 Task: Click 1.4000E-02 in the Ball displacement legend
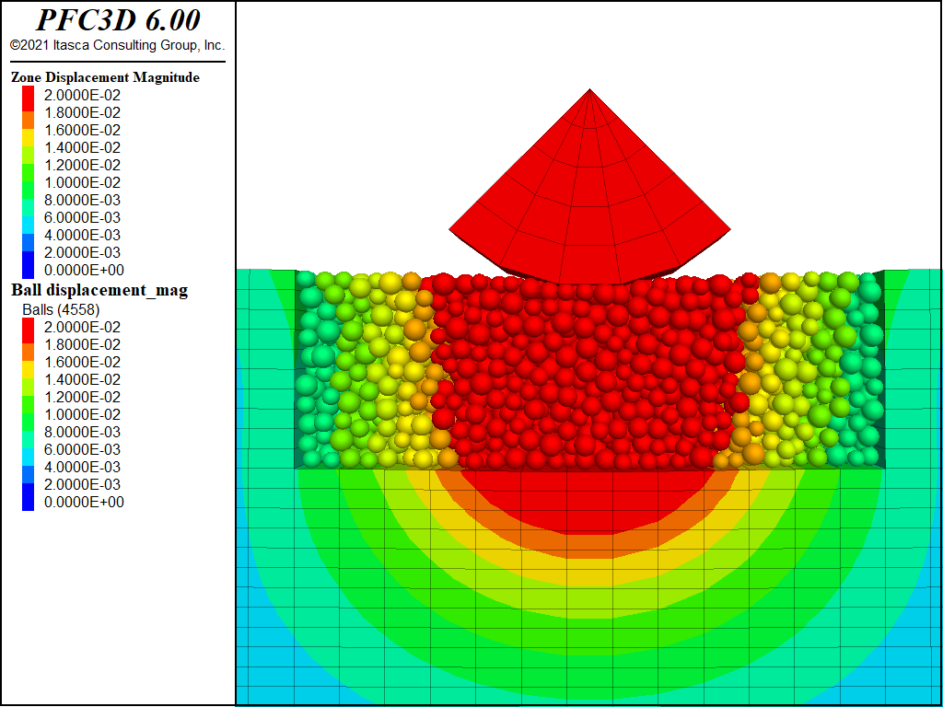click(82, 379)
